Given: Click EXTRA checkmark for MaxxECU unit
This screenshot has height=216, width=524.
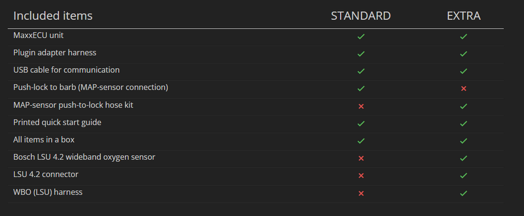Looking at the screenshot, I should click(x=464, y=37).
